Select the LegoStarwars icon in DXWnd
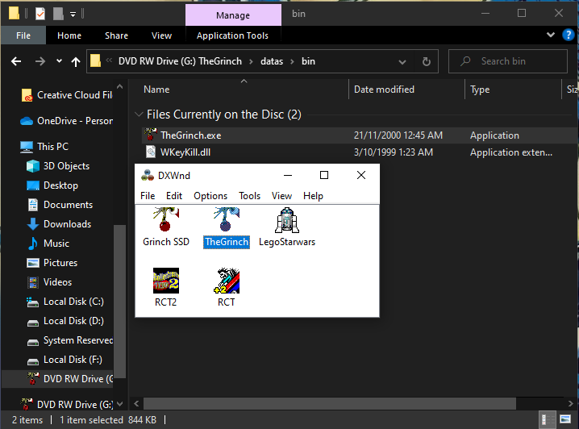 pyautogui.click(x=287, y=220)
